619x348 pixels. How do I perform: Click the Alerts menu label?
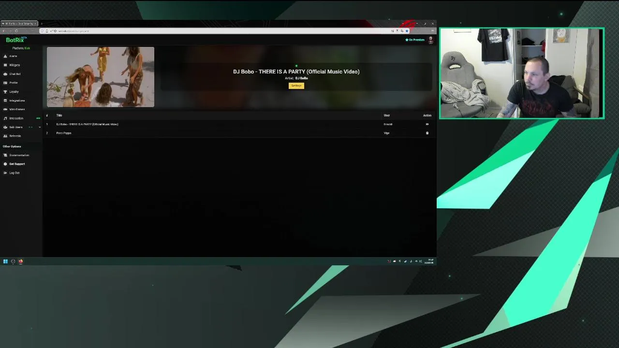tap(13, 56)
